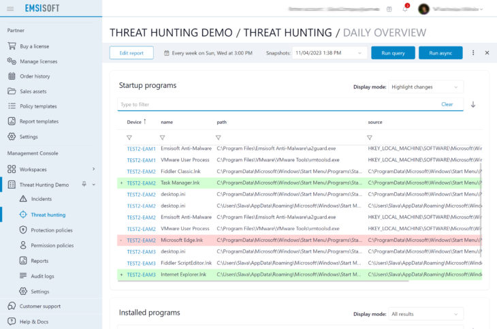497x329 pixels.
Task: Click the Order history calendar icon
Action: click(x=12, y=76)
